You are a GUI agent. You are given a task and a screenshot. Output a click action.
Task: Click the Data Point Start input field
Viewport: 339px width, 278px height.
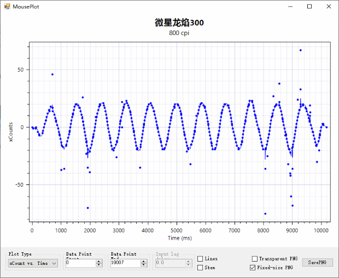80,263
